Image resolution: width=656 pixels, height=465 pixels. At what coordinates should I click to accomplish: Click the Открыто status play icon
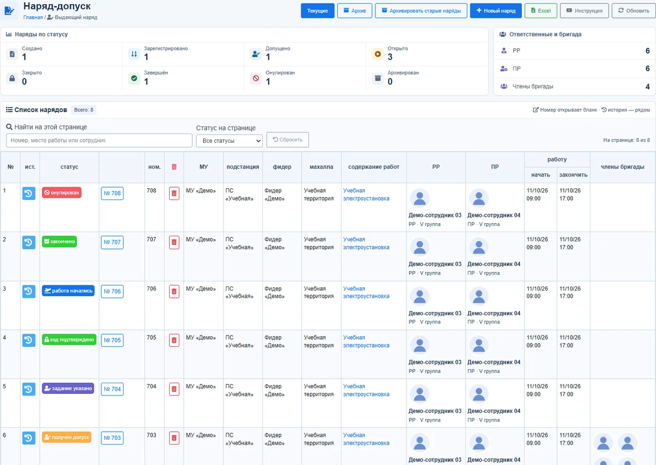378,54
